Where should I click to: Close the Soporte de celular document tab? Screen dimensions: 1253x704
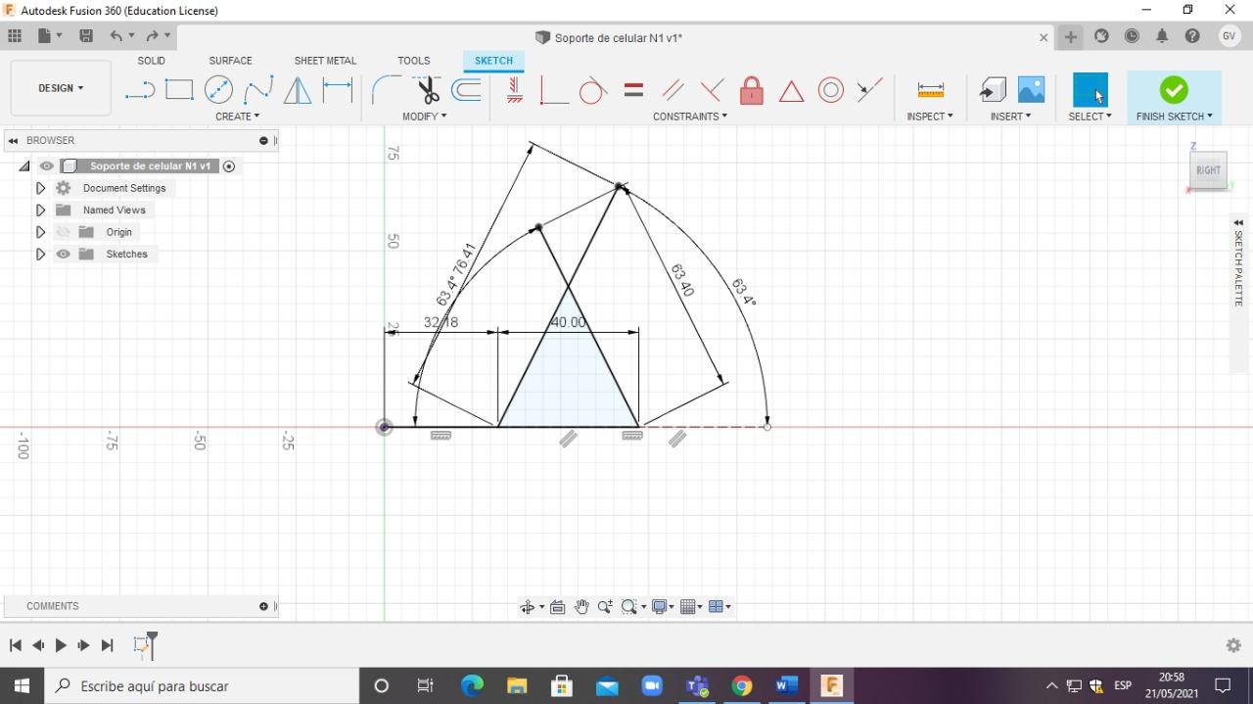tap(1044, 38)
